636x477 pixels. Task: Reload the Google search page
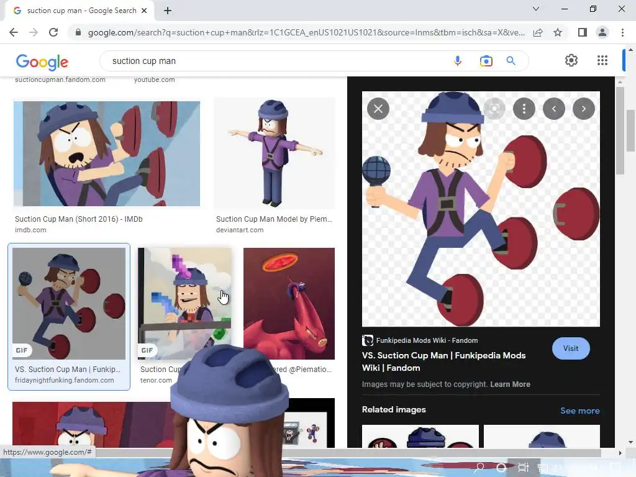click(53, 32)
